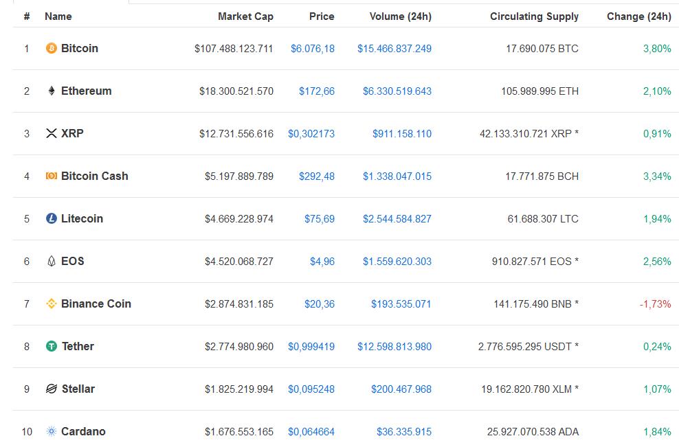Click the Binance Coin icon
This screenshot has height=447, width=679.
[x=51, y=303]
